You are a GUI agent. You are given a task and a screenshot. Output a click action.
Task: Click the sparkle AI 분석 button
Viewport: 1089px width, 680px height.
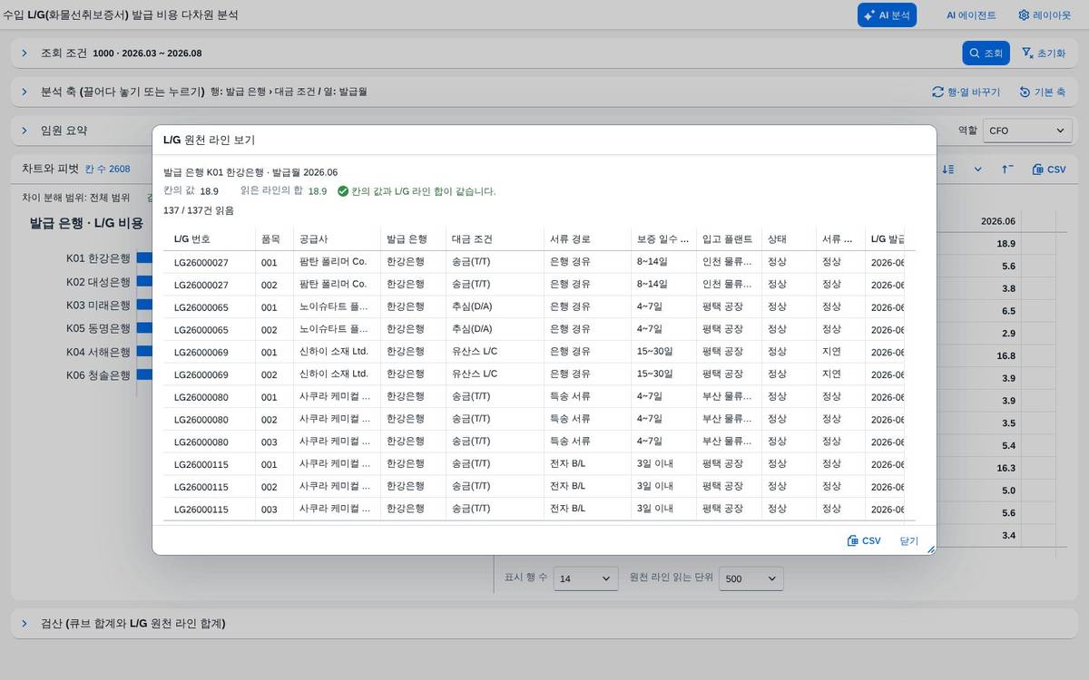tap(887, 15)
